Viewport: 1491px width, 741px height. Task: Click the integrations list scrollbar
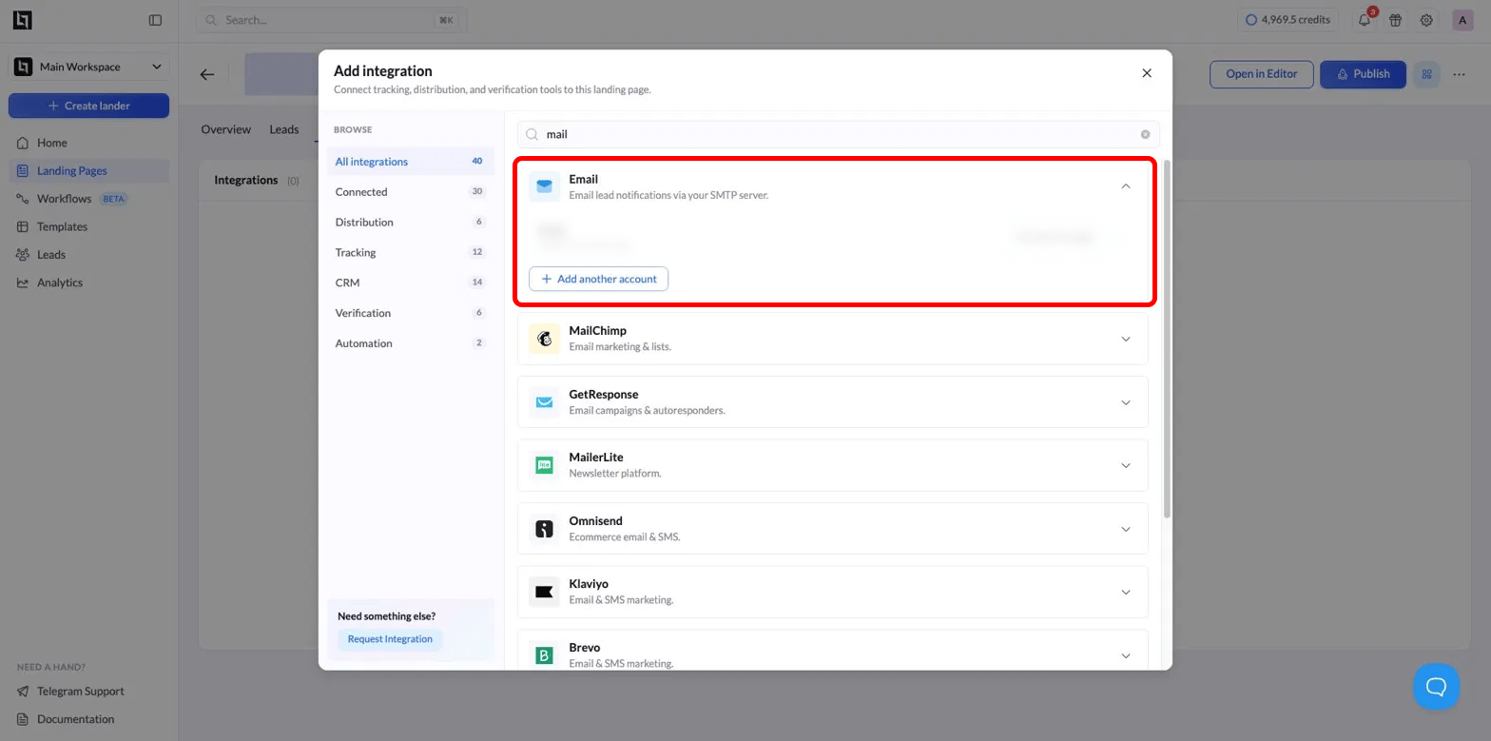[x=1167, y=339]
